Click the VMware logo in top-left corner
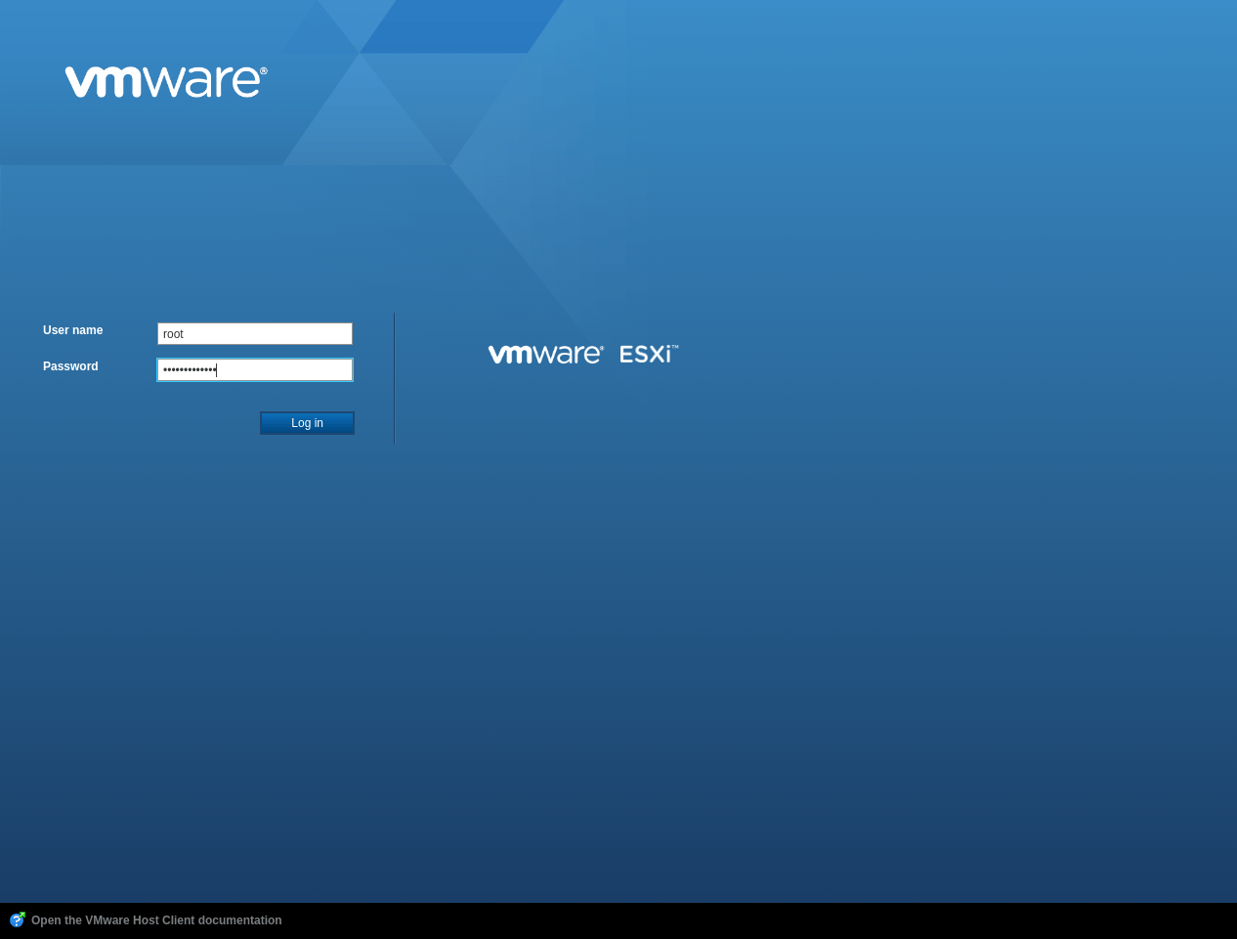1237x939 pixels. [165, 82]
